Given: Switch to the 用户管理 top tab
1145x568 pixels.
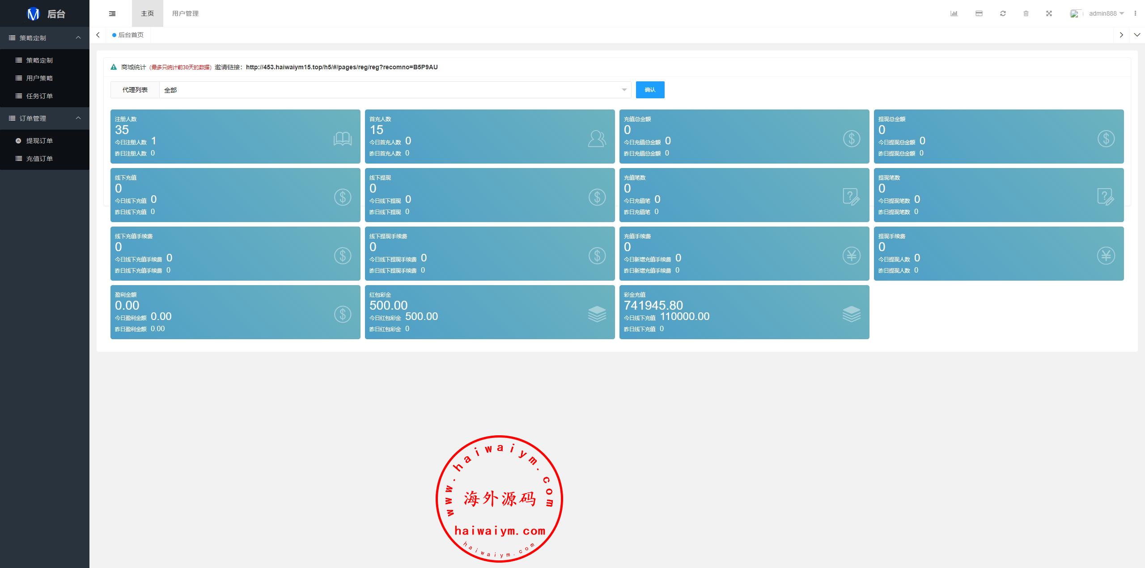Looking at the screenshot, I should tap(185, 13).
